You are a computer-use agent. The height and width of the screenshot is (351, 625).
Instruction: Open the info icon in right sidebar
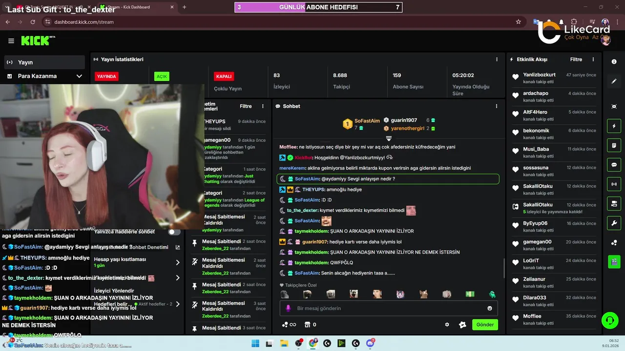coord(614,62)
